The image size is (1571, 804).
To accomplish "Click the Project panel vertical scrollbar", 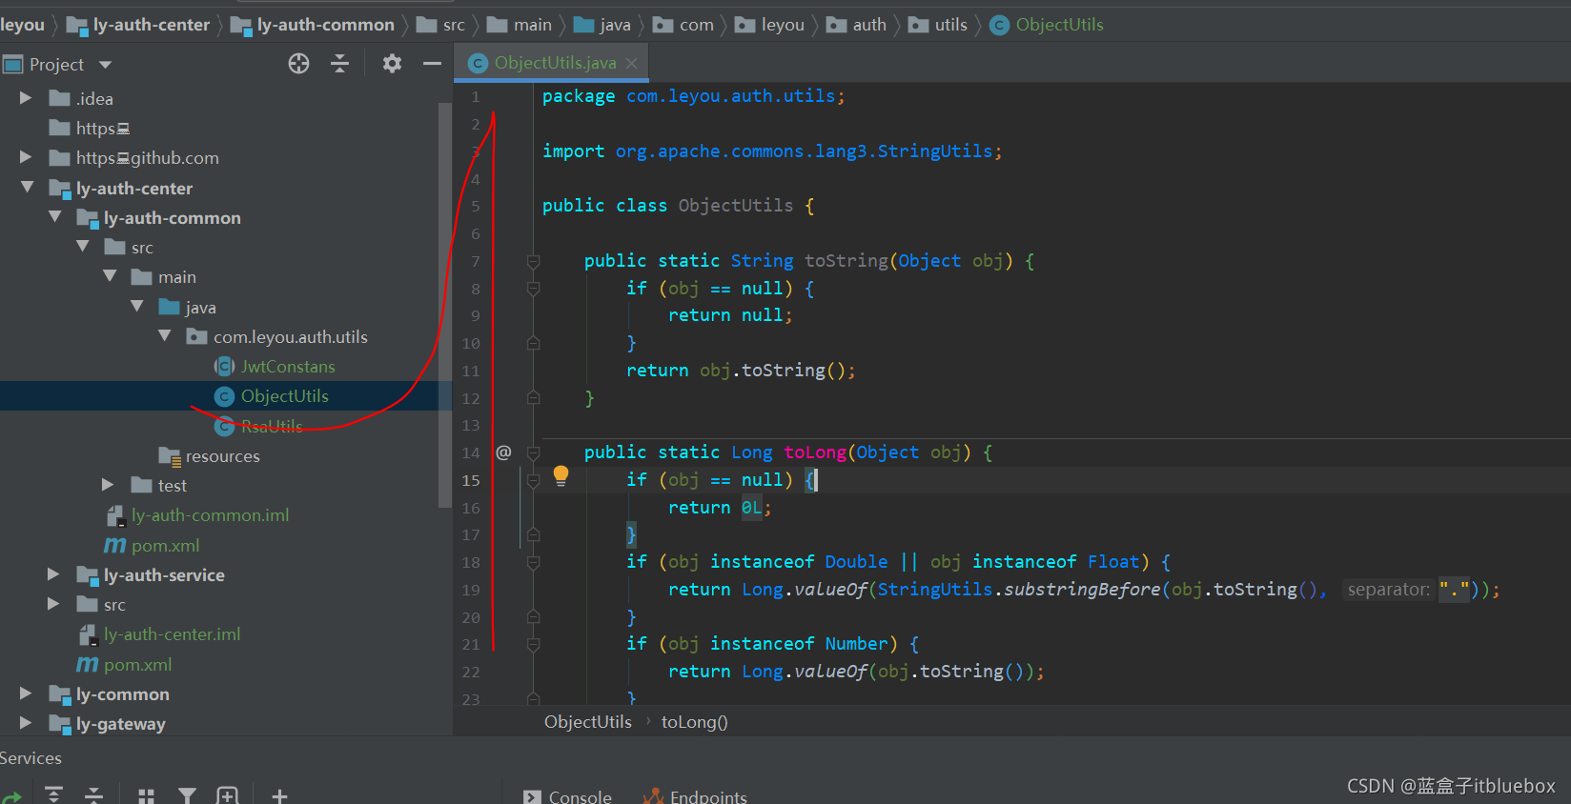I will [x=443, y=305].
